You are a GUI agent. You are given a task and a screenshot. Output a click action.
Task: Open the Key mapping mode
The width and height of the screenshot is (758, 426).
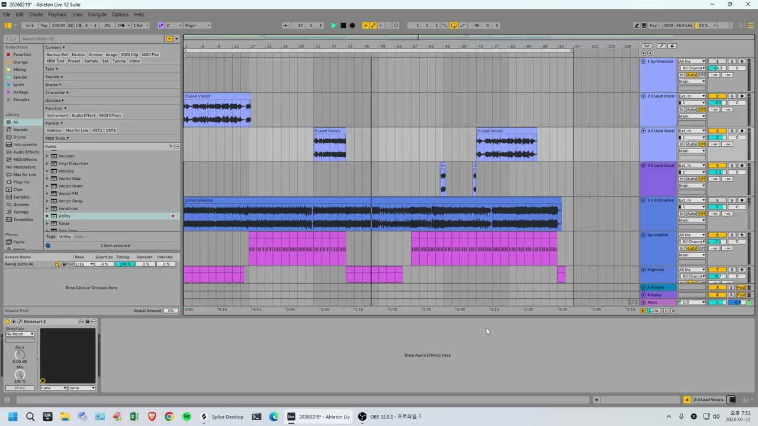coord(654,25)
